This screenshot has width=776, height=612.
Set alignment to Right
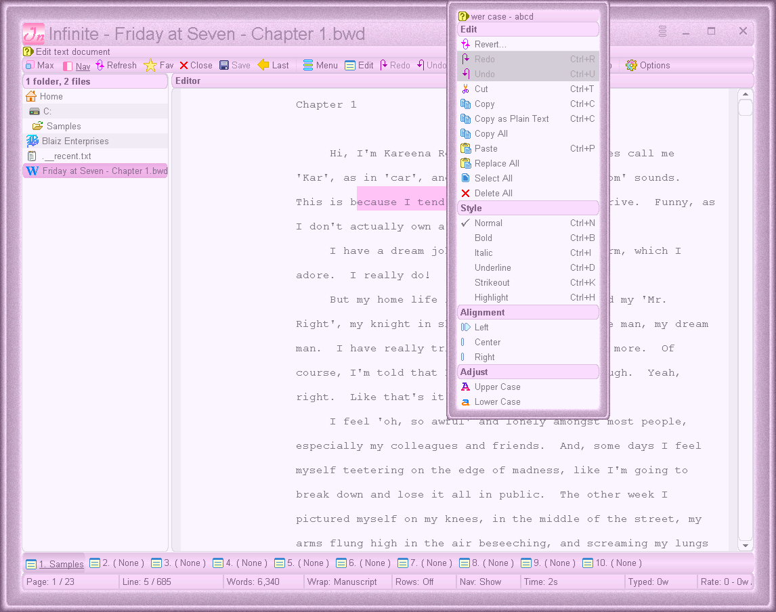[528, 357]
